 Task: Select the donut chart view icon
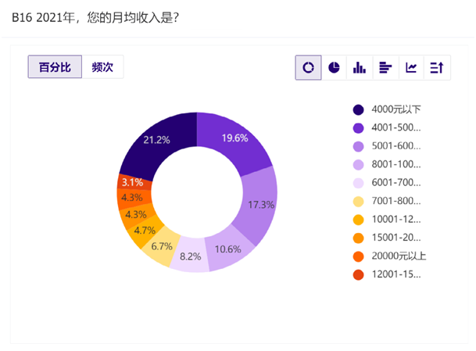tap(308, 68)
